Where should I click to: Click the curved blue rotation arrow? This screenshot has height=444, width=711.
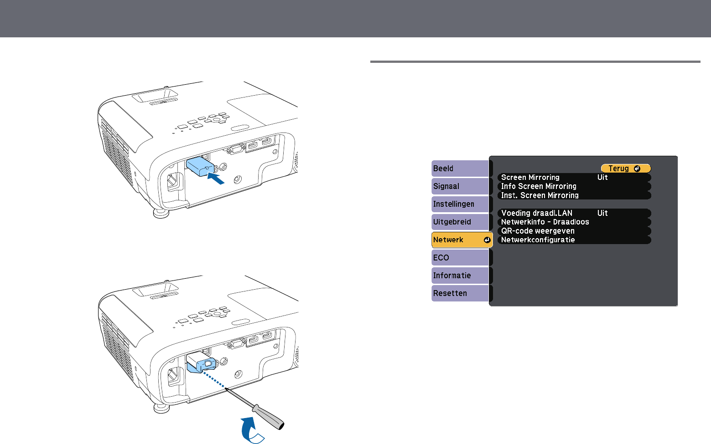click(251, 429)
